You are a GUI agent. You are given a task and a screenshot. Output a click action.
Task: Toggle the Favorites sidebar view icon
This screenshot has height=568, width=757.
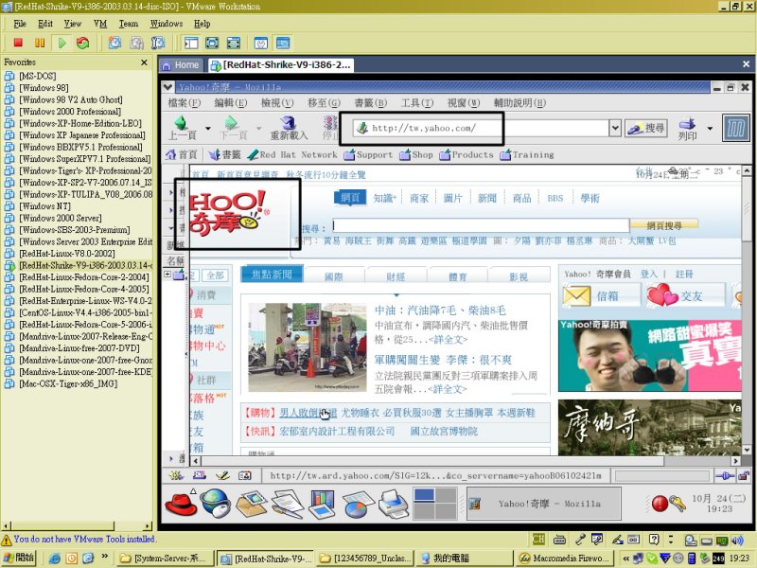(191, 43)
